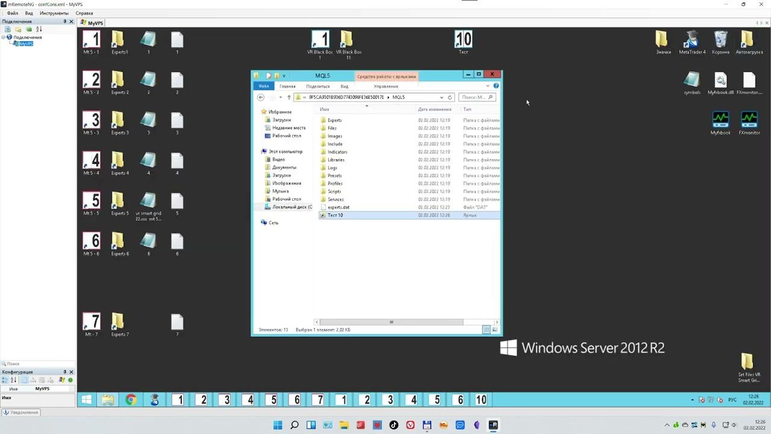
Task: Click the remote Windows Start button
Action: tap(87, 400)
